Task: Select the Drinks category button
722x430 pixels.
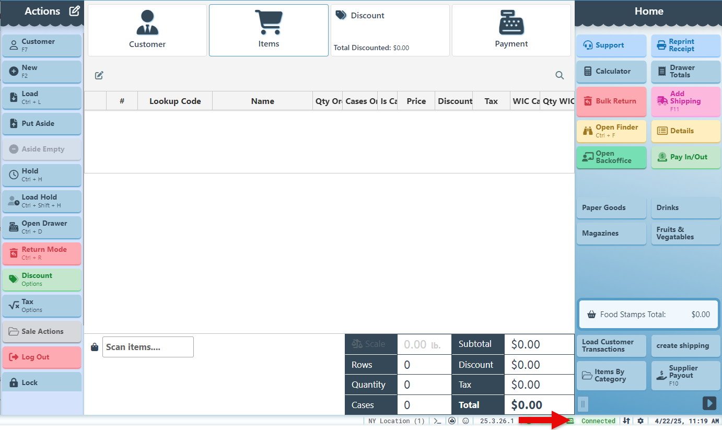Action: coord(685,207)
